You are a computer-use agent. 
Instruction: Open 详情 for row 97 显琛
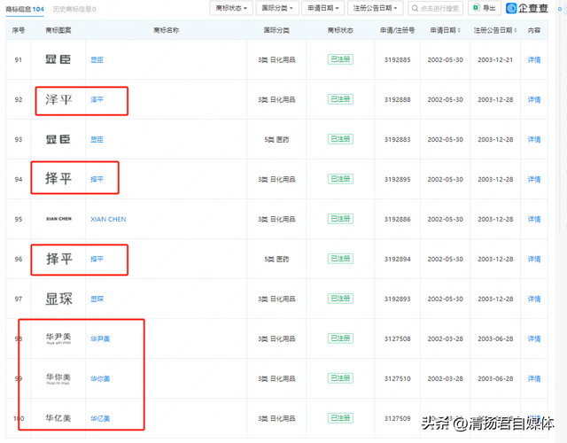tap(534, 299)
